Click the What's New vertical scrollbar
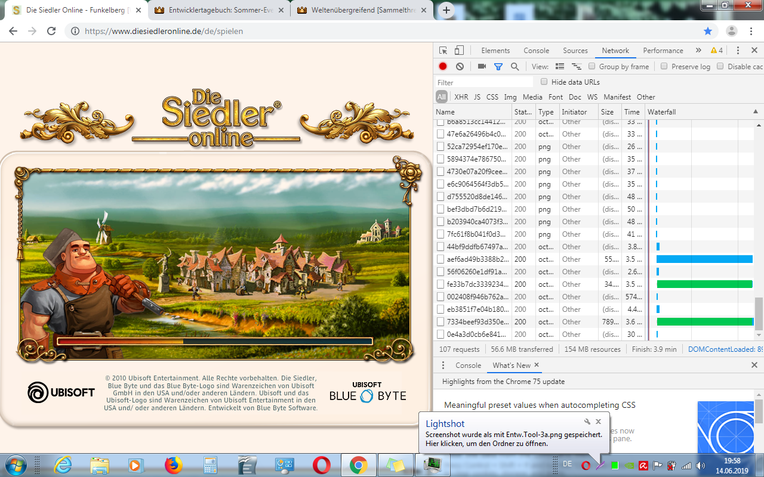 [759, 411]
